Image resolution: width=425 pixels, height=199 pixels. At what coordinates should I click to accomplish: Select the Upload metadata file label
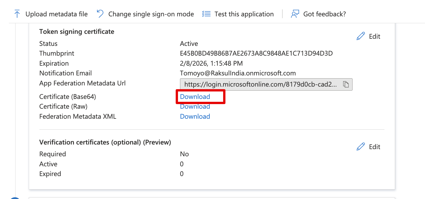(56, 14)
